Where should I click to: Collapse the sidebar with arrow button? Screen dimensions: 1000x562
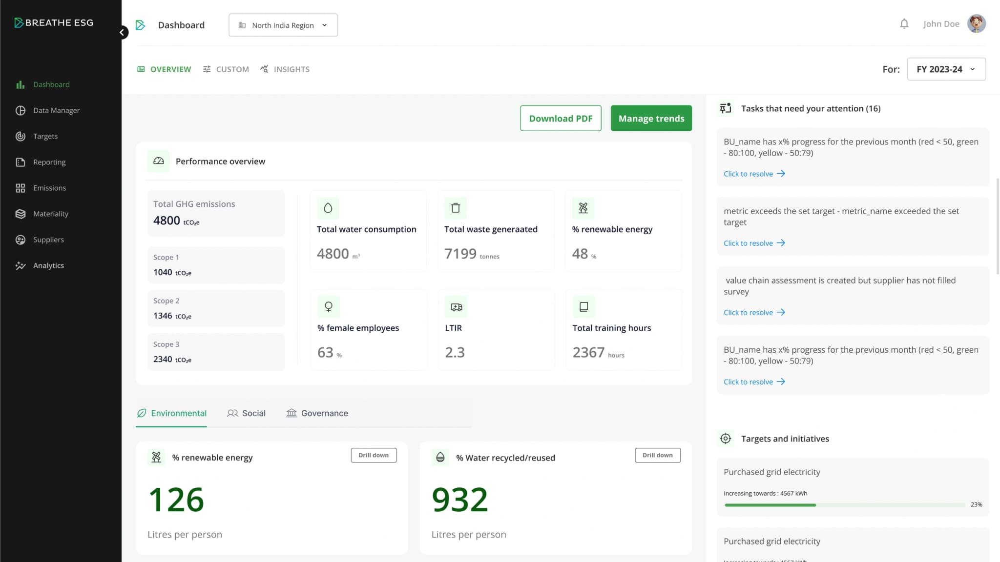tap(122, 32)
